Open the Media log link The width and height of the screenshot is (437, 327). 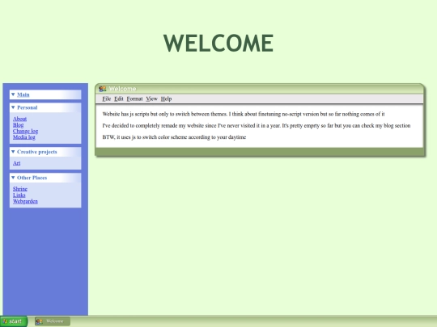pos(24,137)
